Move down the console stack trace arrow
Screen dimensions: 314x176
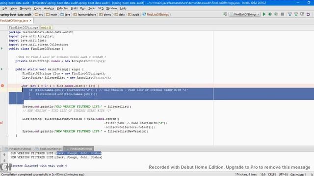click(4, 161)
